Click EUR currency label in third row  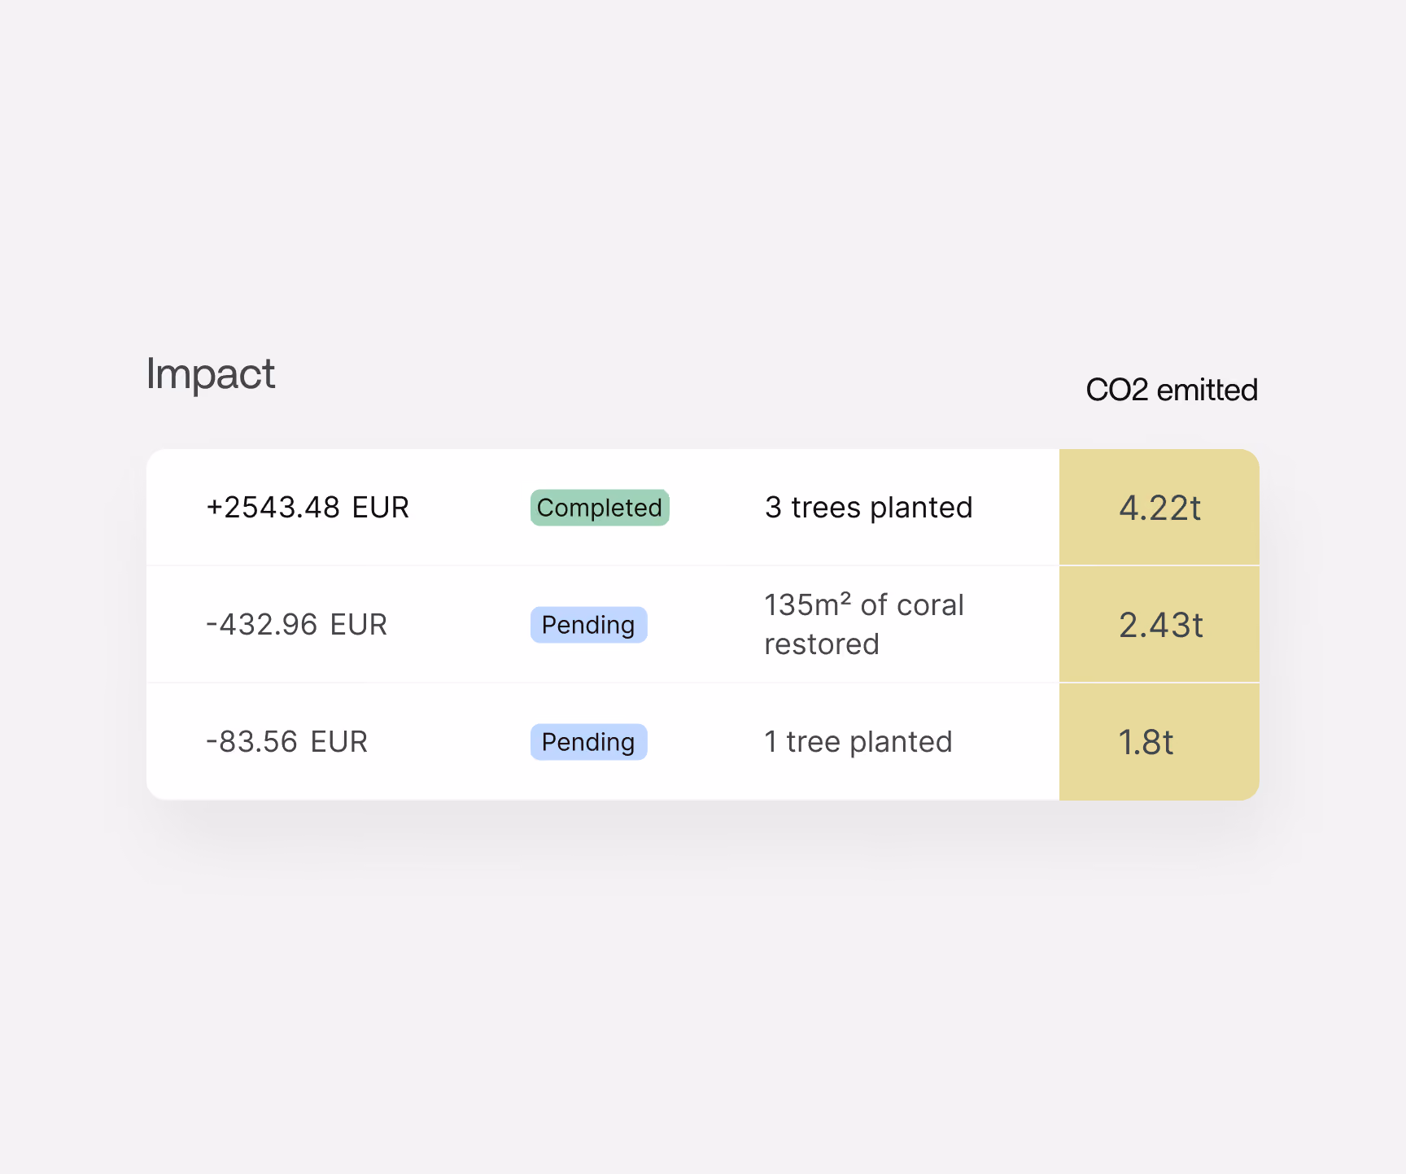339,742
